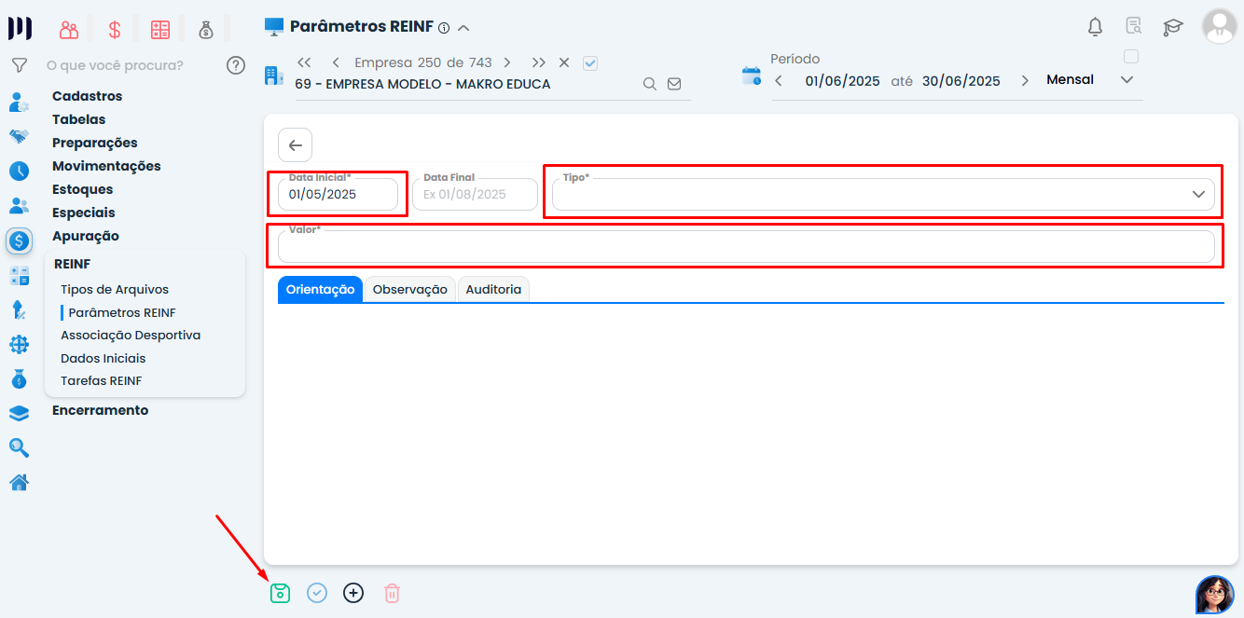Click the help question mark icon
Viewport: 1244px width, 618px height.
pos(236,65)
